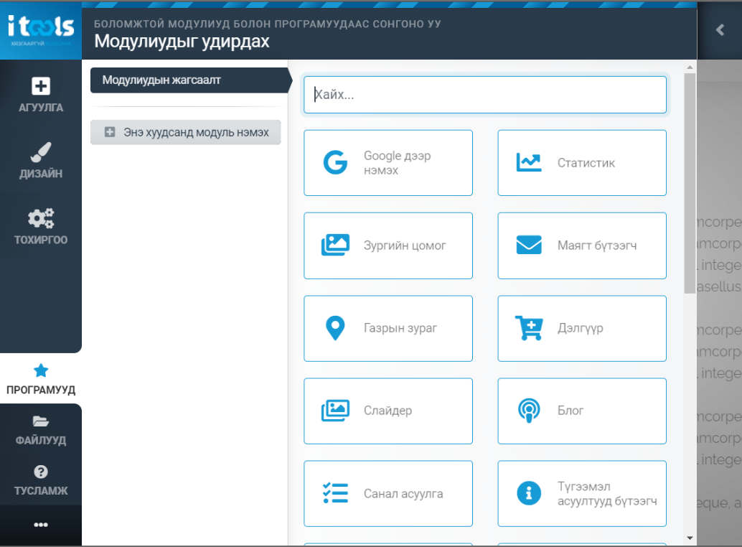Click the poll checklist icon
The width and height of the screenshot is (742, 547).
click(x=335, y=493)
